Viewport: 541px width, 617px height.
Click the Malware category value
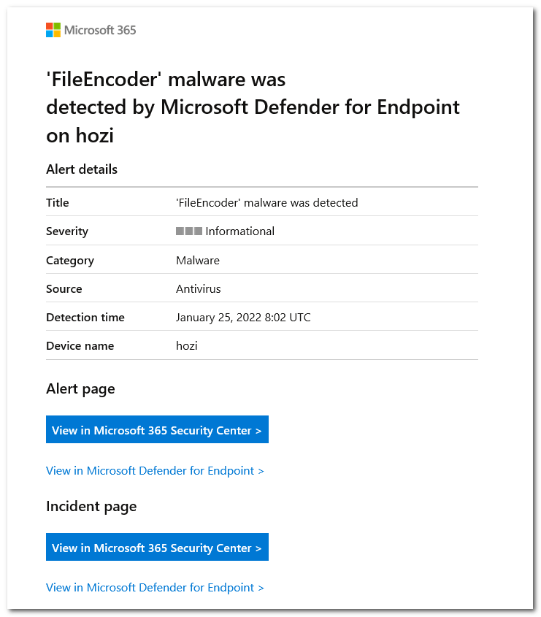(x=198, y=260)
